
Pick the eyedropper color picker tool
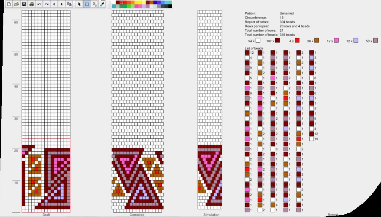pos(102,4)
